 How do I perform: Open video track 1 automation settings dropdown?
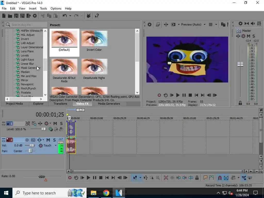pyautogui.click(x=50, y=123)
